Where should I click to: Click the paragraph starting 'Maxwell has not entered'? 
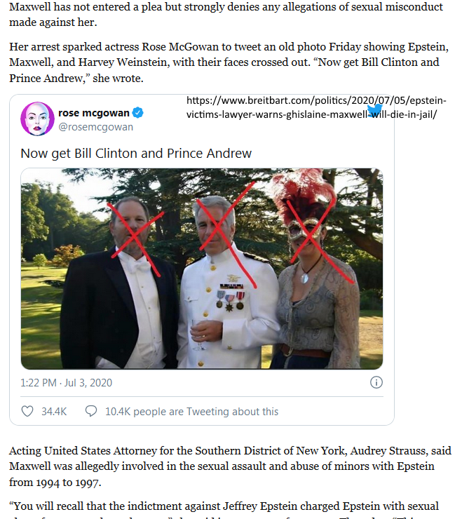click(226, 15)
